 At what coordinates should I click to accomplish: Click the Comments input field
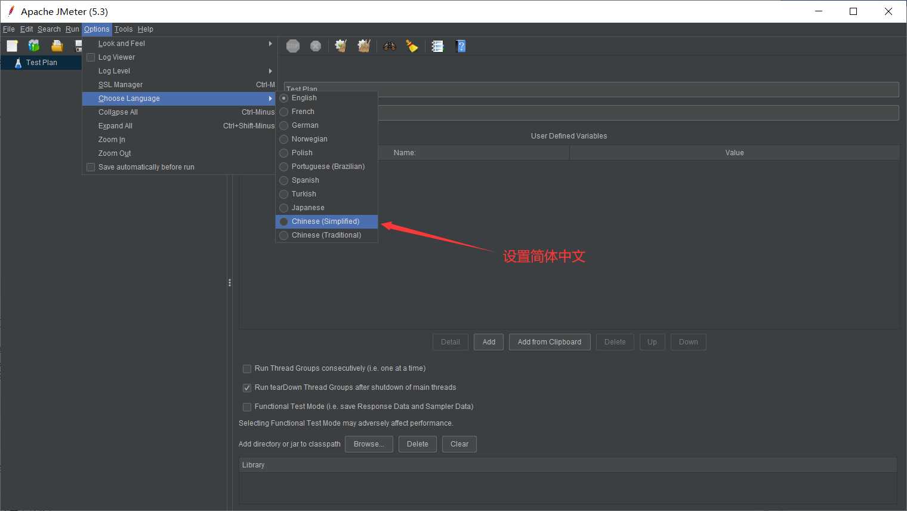(x=638, y=113)
